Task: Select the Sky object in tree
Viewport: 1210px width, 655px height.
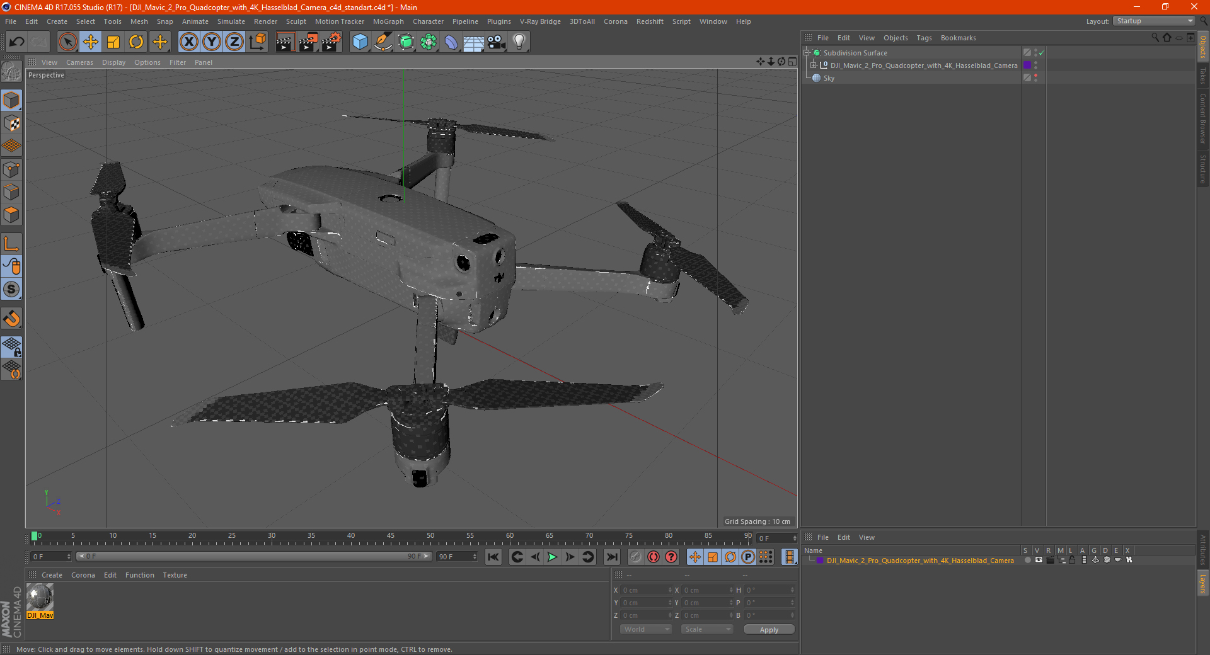Action: [828, 78]
